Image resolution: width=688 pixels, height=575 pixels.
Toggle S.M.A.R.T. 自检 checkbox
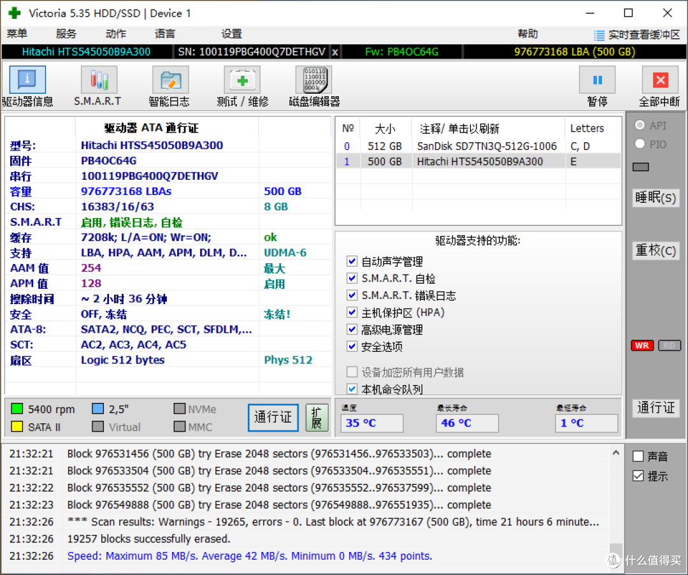[352, 278]
